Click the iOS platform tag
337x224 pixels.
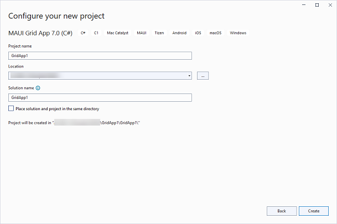click(x=198, y=33)
